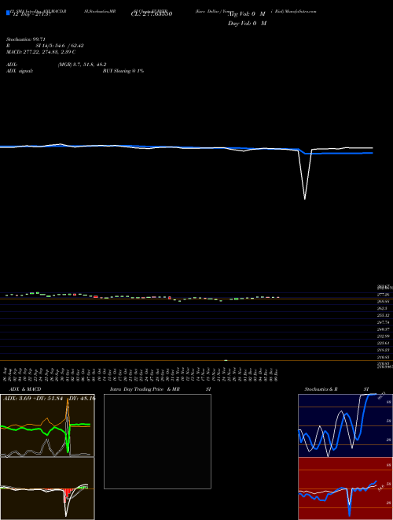This screenshot has width=393, height=520.
Task: Click the empty Intra Day Trading Price chart box
Action: (157, 441)
